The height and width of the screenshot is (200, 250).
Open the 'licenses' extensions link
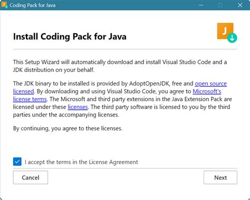click(x=78, y=107)
